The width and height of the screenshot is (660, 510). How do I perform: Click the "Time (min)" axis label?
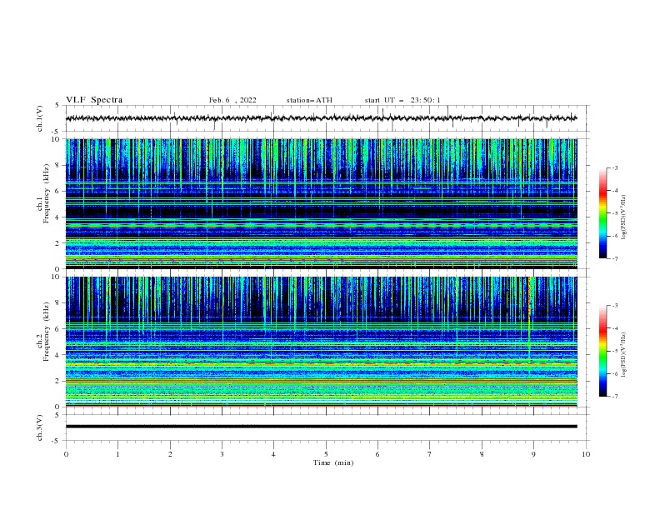point(333,462)
